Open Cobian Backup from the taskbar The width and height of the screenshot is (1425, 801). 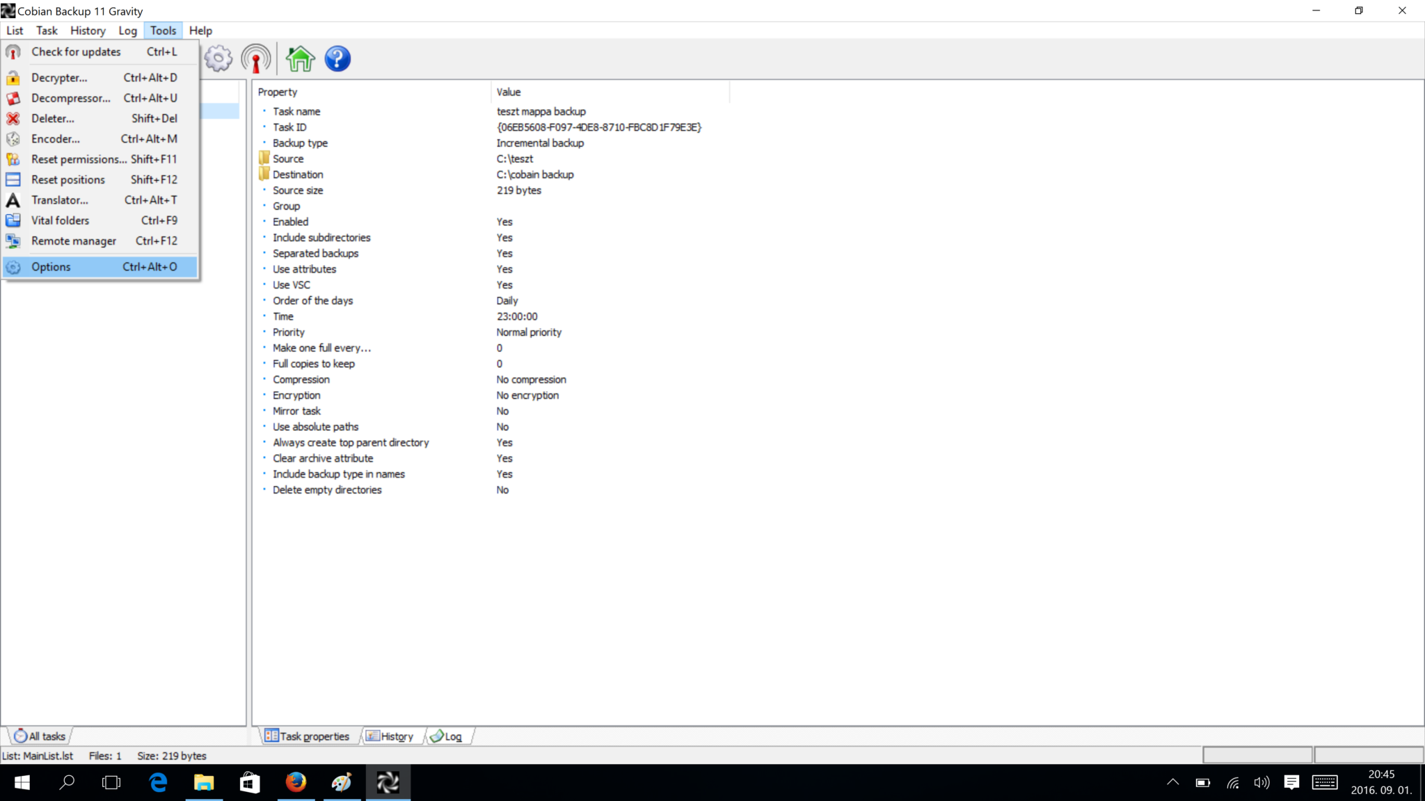coord(388,782)
